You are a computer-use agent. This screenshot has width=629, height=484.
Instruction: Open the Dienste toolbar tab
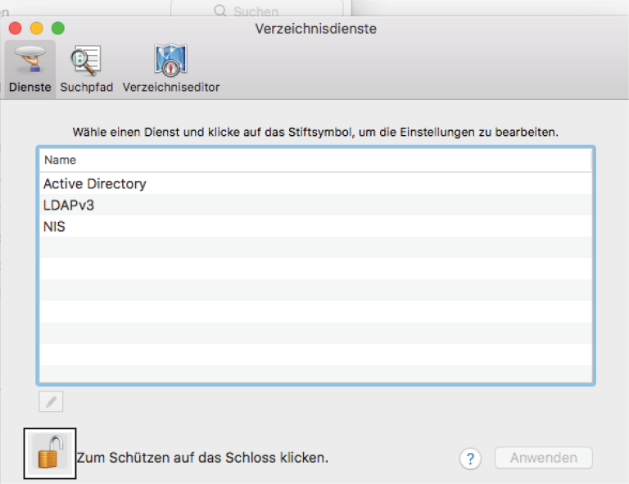coord(30,69)
